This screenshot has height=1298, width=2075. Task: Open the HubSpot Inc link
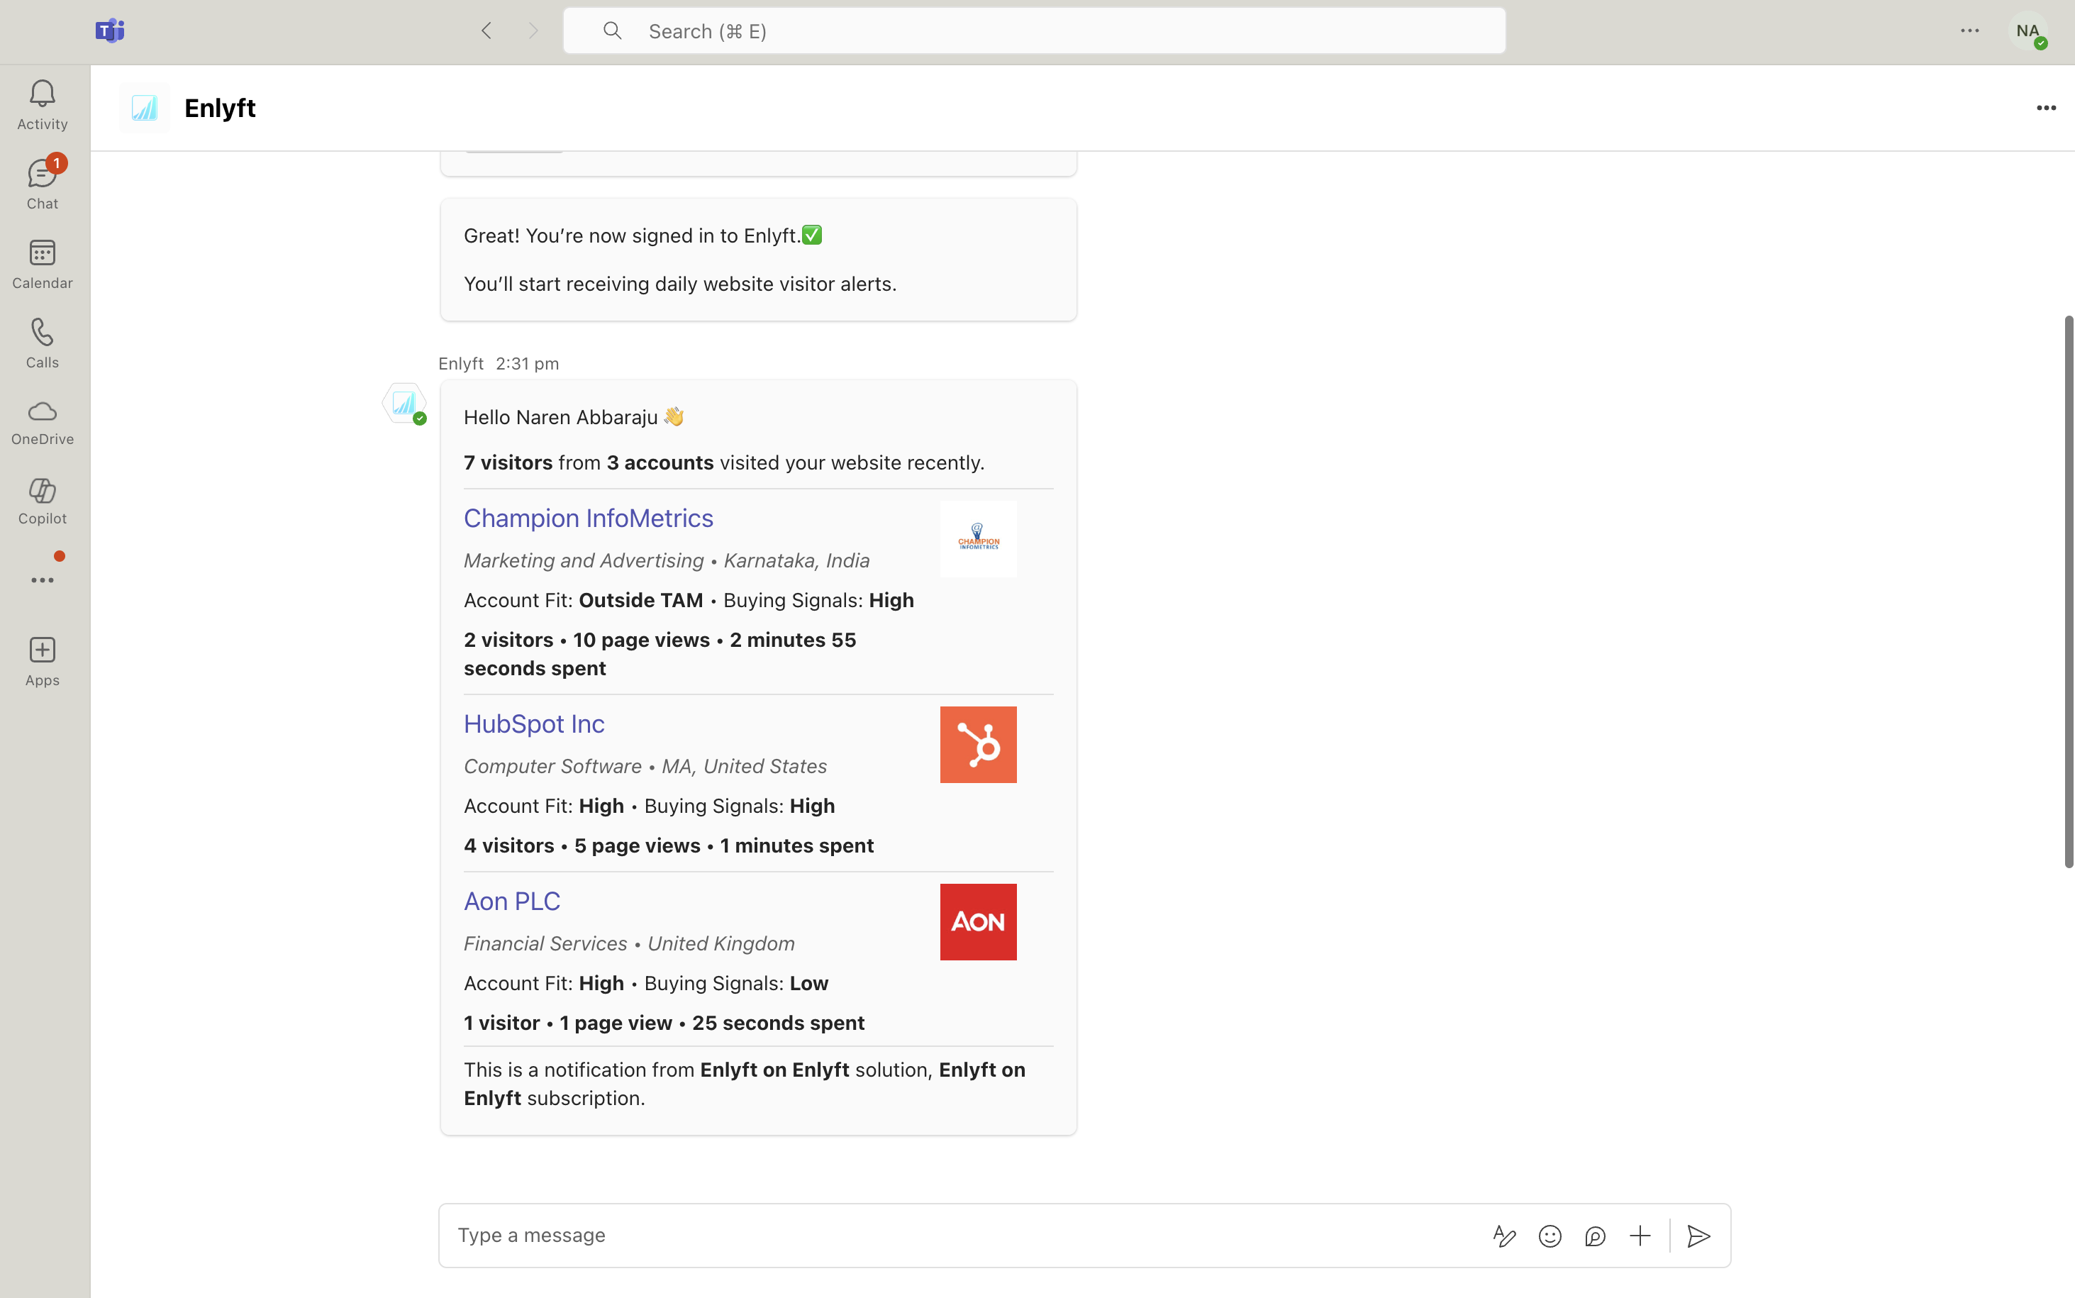[534, 725]
